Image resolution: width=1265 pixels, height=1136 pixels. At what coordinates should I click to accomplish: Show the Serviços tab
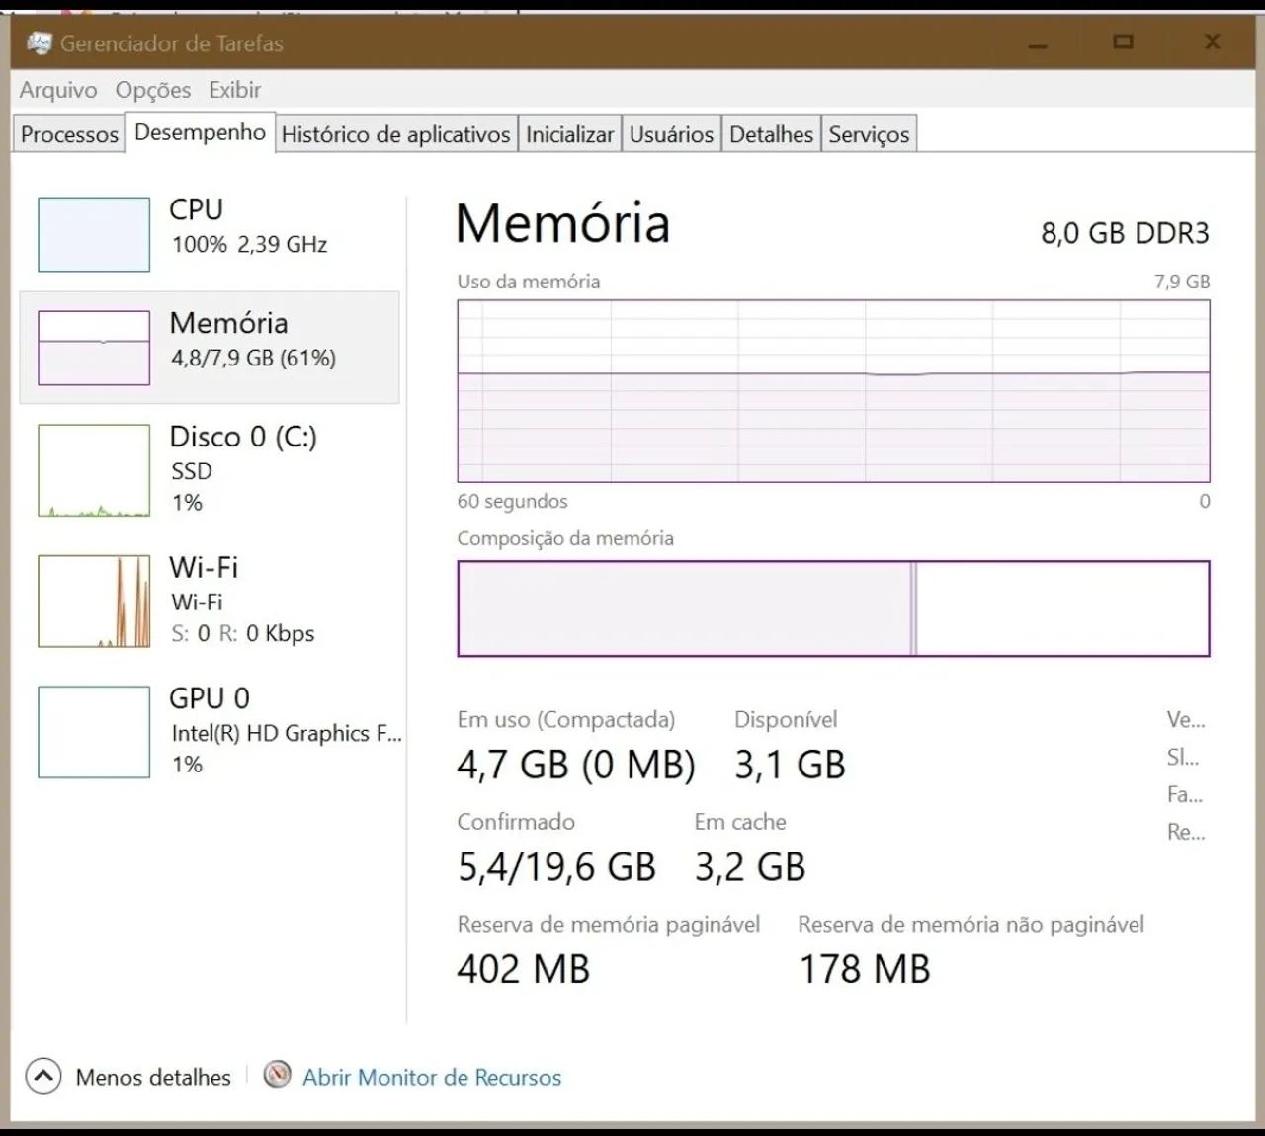pyautogui.click(x=869, y=134)
